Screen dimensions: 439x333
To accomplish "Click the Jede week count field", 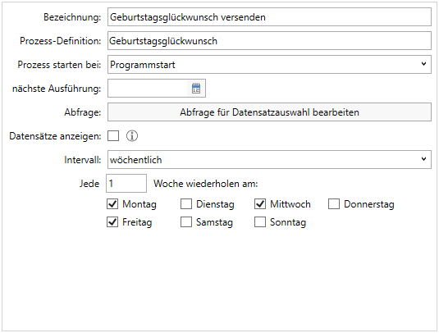I will [126, 183].
